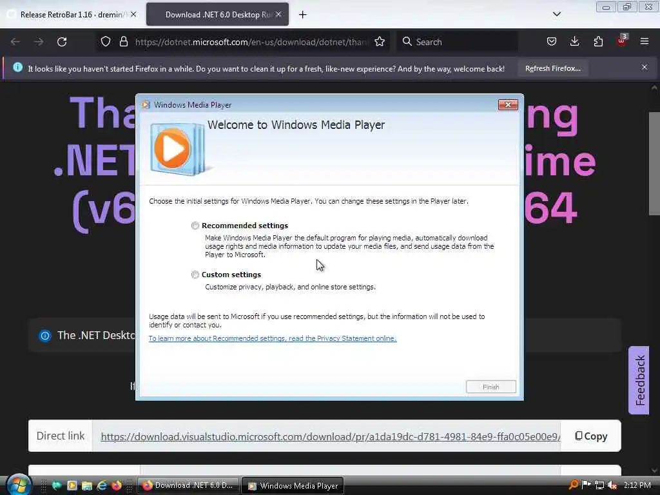The height and width of the screenshot is (495, 660).
Task: Open the Windows Start orb
Action: pos(18,485)
